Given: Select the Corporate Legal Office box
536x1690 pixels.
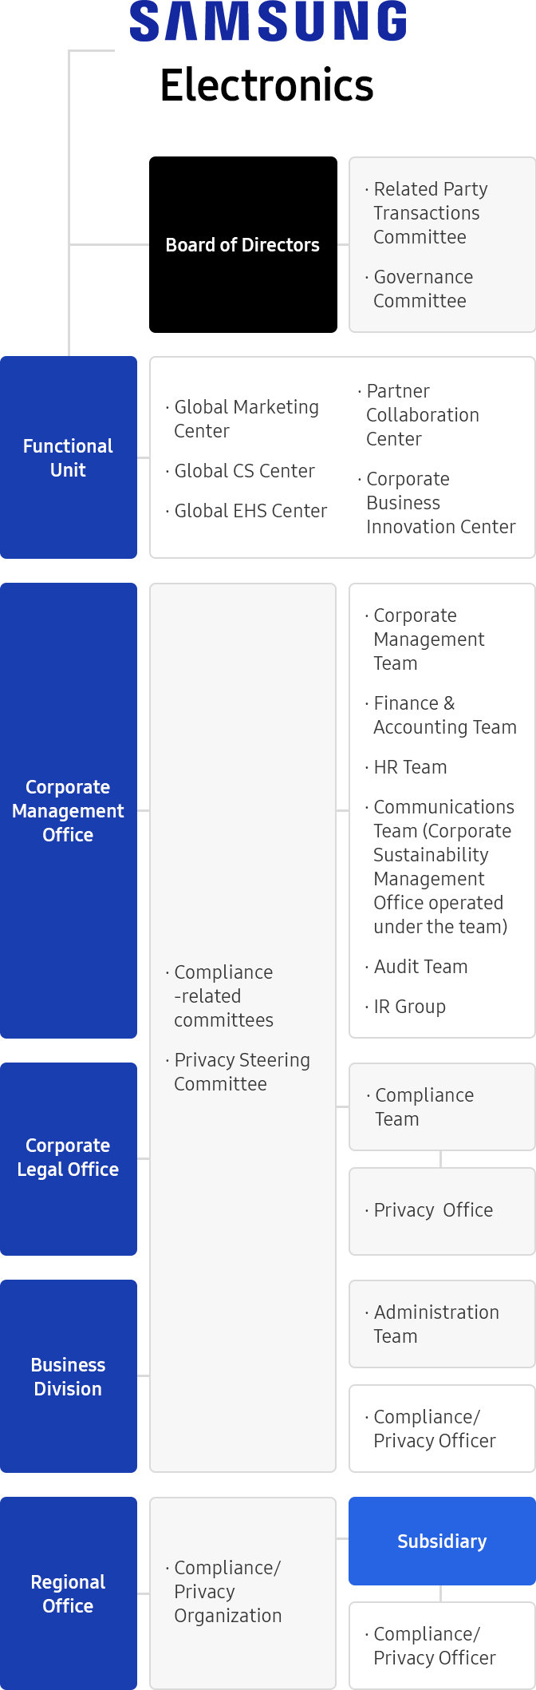Looking at the screenshot, I should coord(68,1158).
